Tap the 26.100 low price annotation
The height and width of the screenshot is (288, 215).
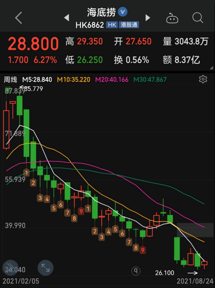(165, 273)
